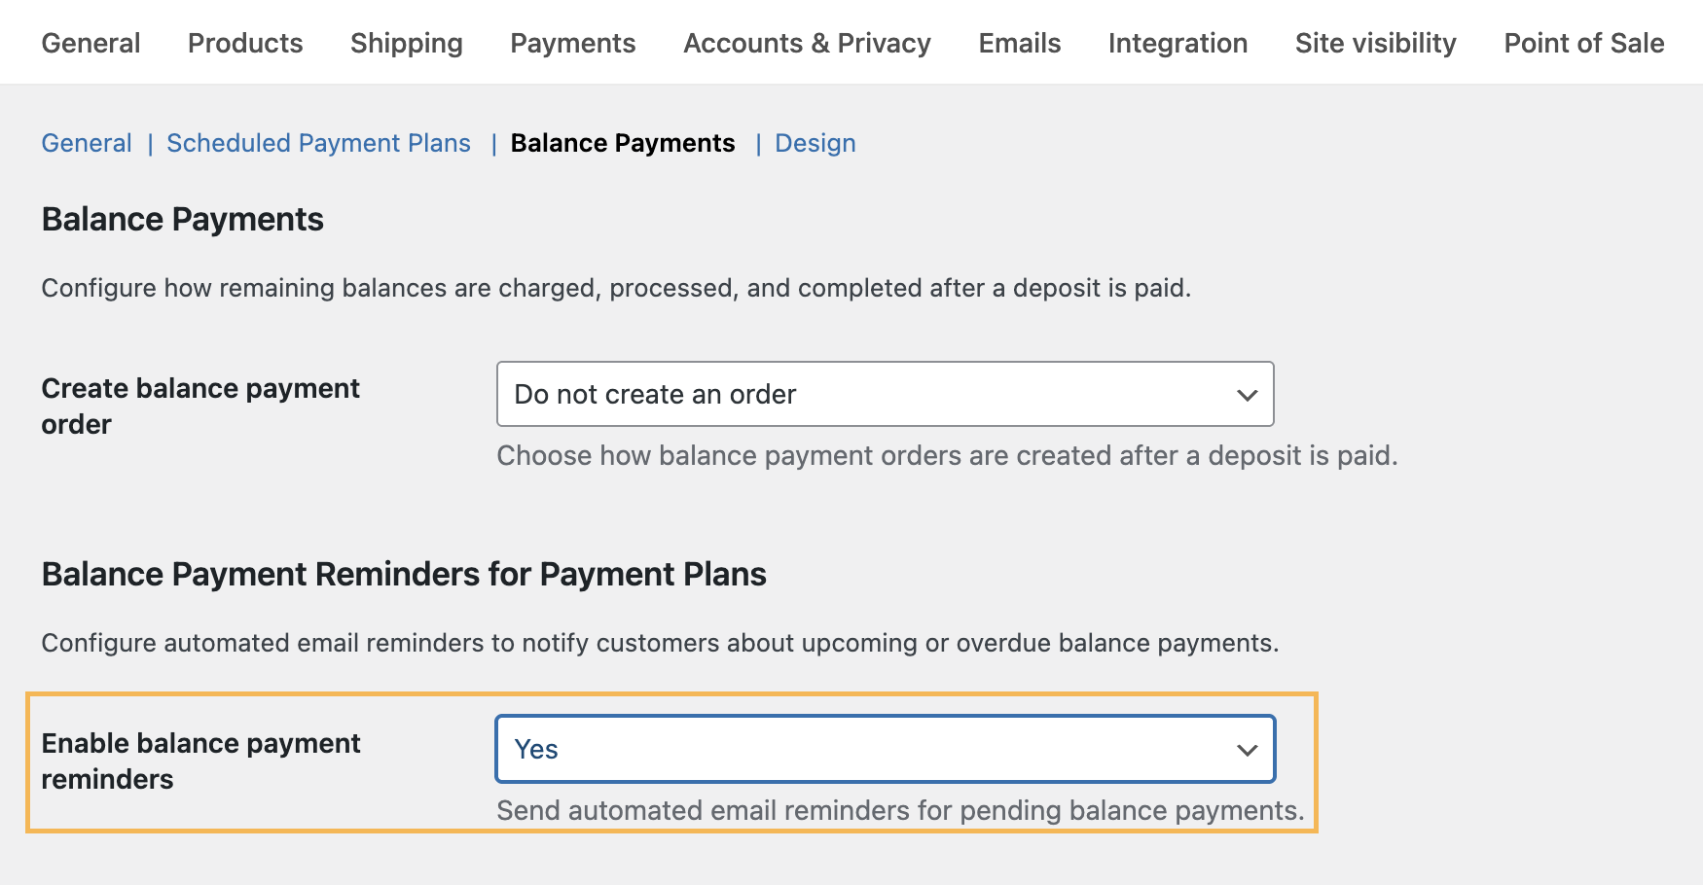Go to the Design sub-section link
The image size is (1703, 885).
pos(815,143)
